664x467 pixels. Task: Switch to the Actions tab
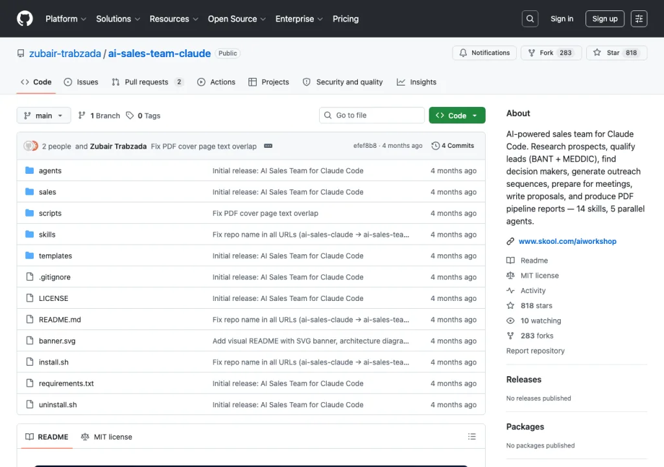[216, 82]
